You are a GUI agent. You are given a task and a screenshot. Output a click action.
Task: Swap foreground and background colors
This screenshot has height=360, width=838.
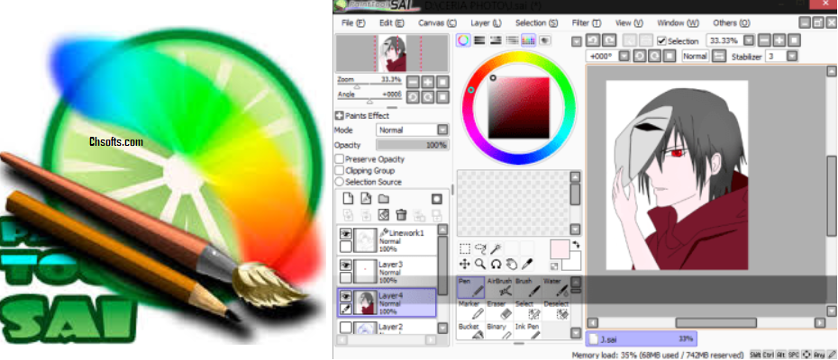[x=576, y=244]
